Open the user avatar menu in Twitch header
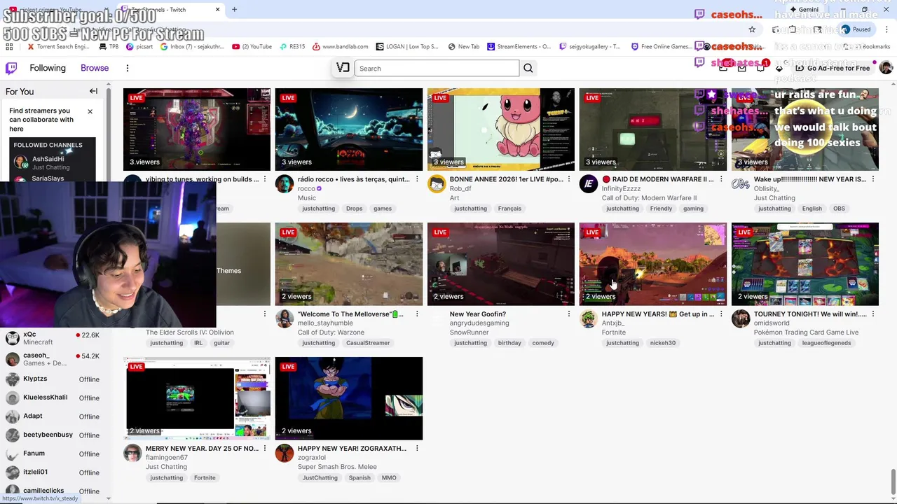897x504 pixels. click(886, 68)
